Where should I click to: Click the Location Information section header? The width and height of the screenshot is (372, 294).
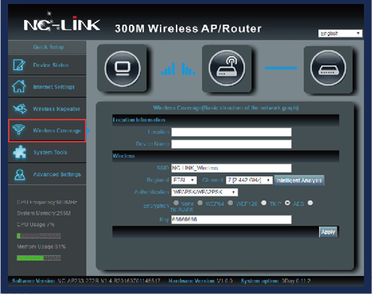226,120
